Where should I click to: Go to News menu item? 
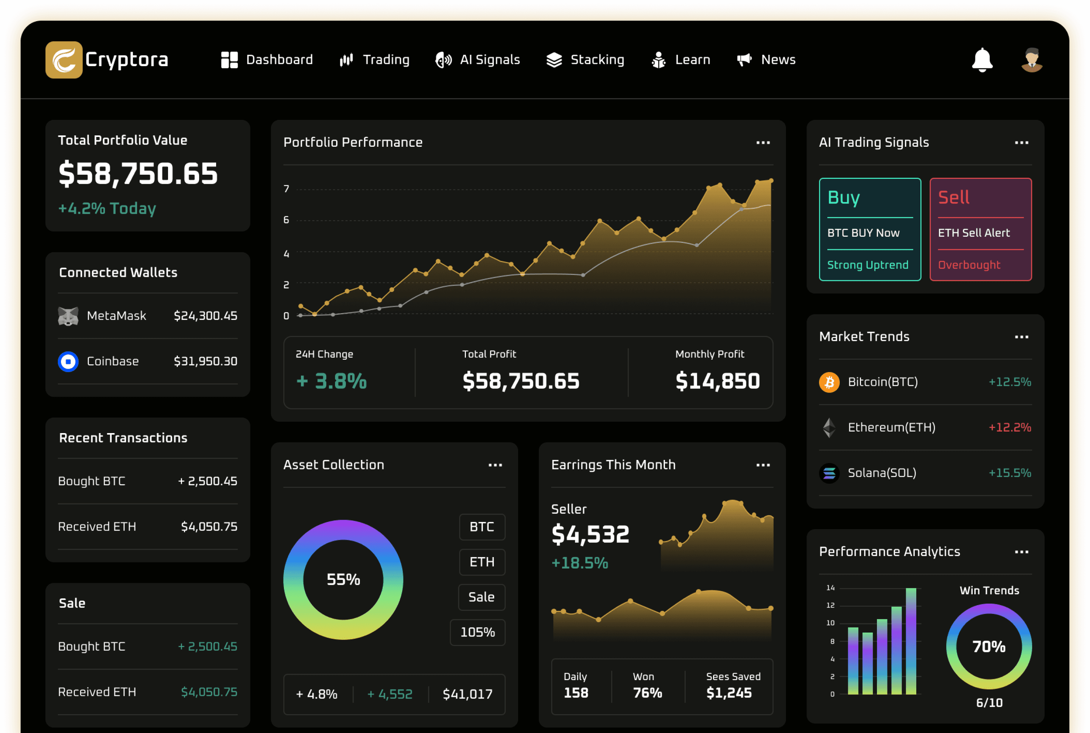tap(766, 60)
